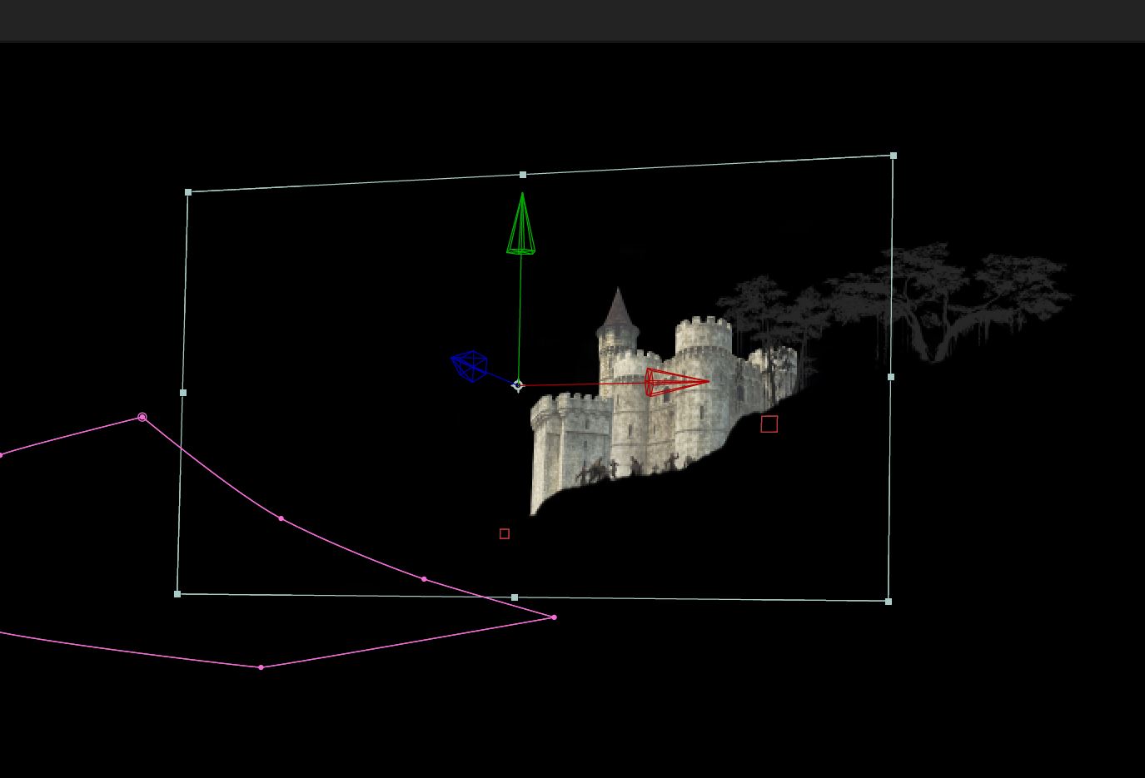Click the red X-axis arrow handle

coord(675,382)
